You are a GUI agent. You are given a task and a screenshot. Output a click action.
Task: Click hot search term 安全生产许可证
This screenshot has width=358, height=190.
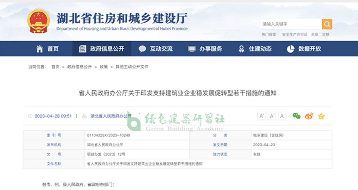click(x=295, y=34)
